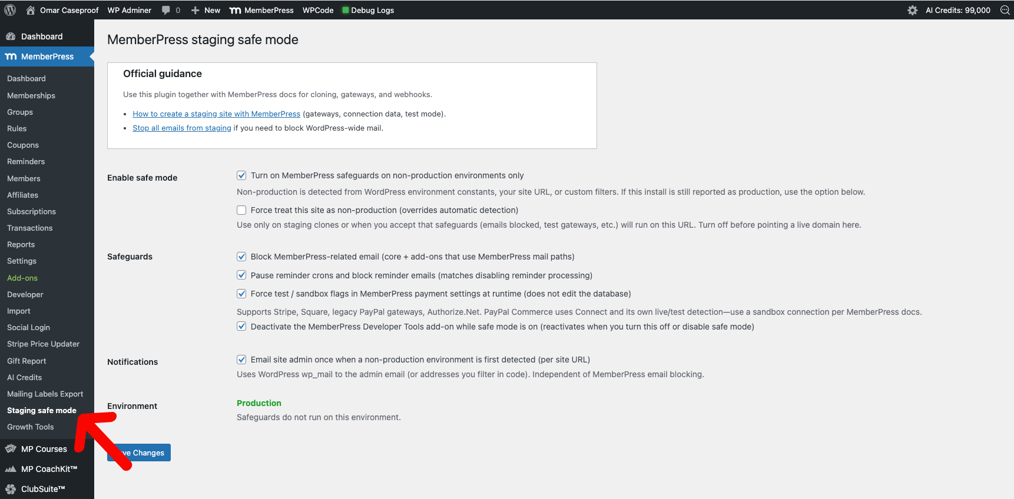Open the WordPress logo menu
Image resolution: width=1014 pixels, height=499 pixels.
[10, 10]
